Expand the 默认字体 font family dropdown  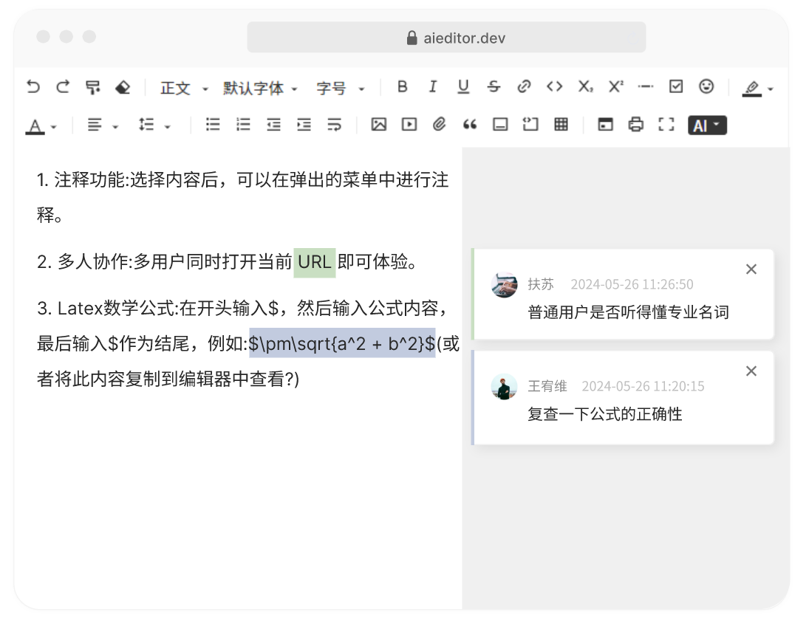pyautogui.click(x=260, y=89)
